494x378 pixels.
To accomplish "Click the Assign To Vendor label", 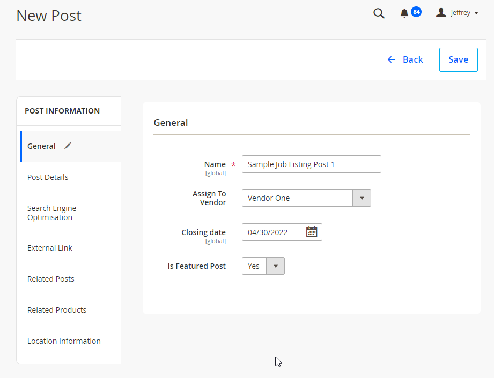I will (209, 198).
